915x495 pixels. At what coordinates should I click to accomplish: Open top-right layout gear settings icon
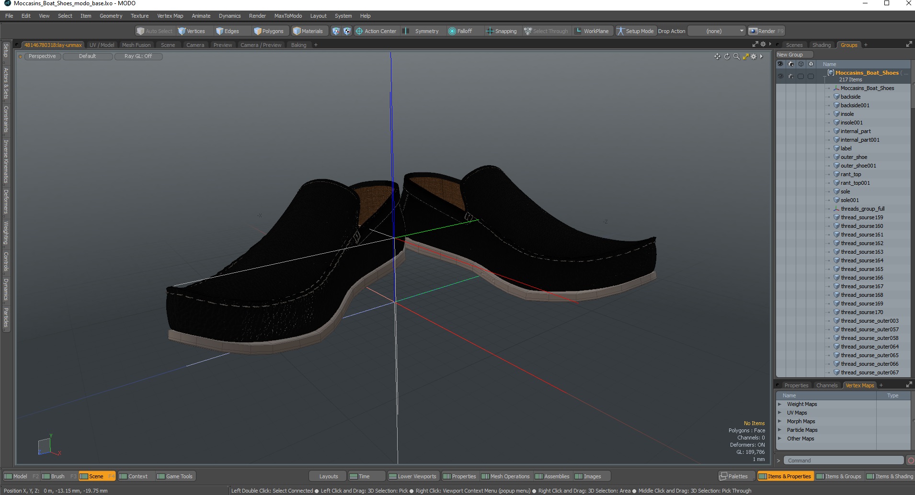(x=763, y=44)
